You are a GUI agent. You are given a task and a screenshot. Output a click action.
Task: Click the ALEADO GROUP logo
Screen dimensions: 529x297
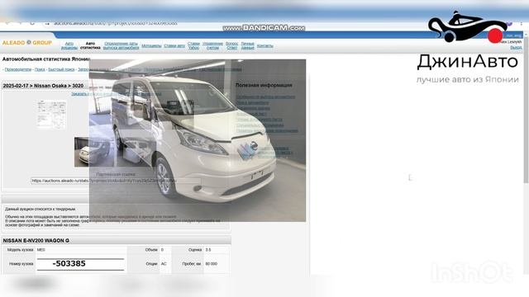27,43
